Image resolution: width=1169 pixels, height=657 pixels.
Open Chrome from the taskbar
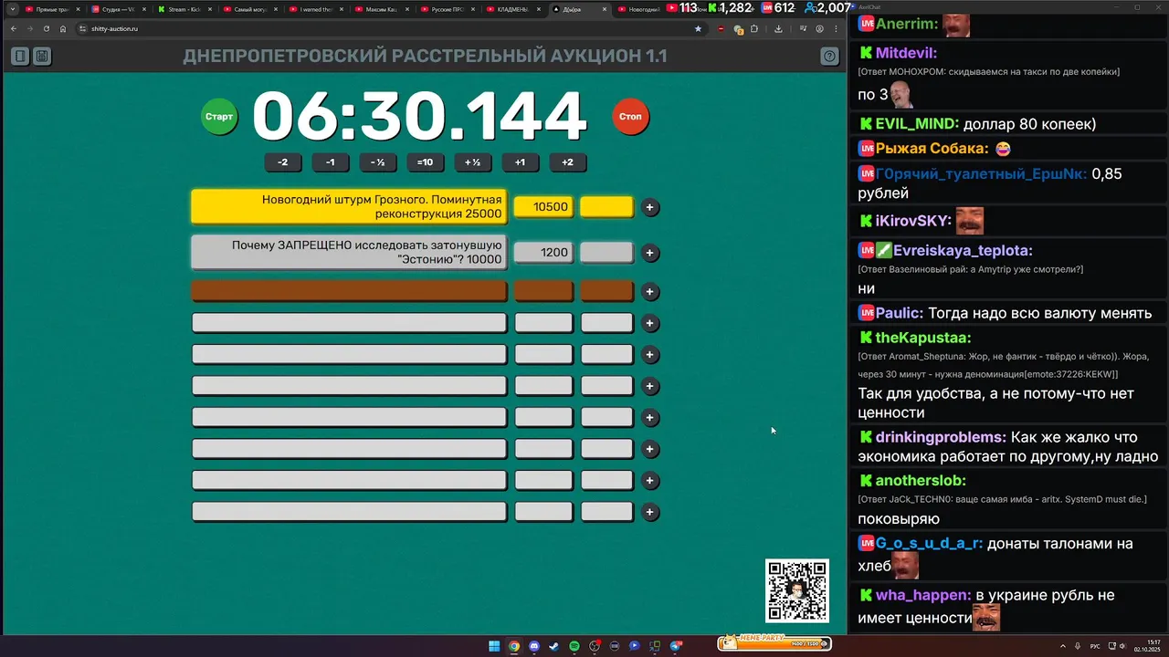click(514, 646)
